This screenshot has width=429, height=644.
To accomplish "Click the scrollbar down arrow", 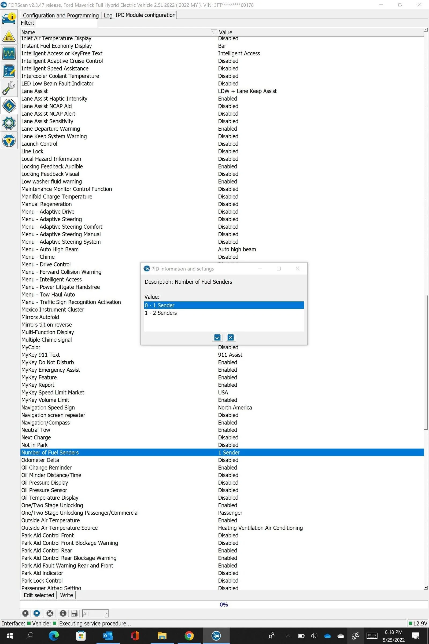I will pyautogui.click(x=426, y=588).
